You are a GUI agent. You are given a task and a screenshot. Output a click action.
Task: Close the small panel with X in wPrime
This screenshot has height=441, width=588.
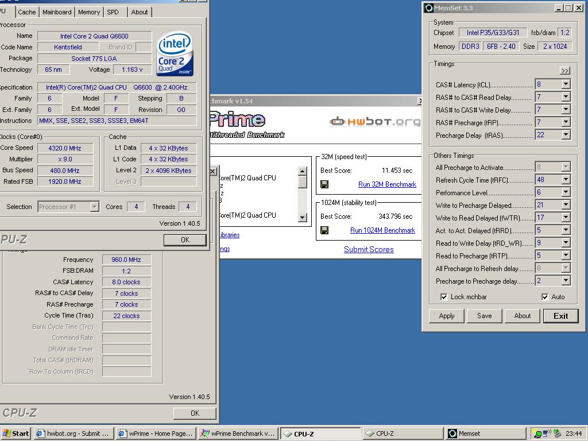pyautogui.click(x=212, y=171)
